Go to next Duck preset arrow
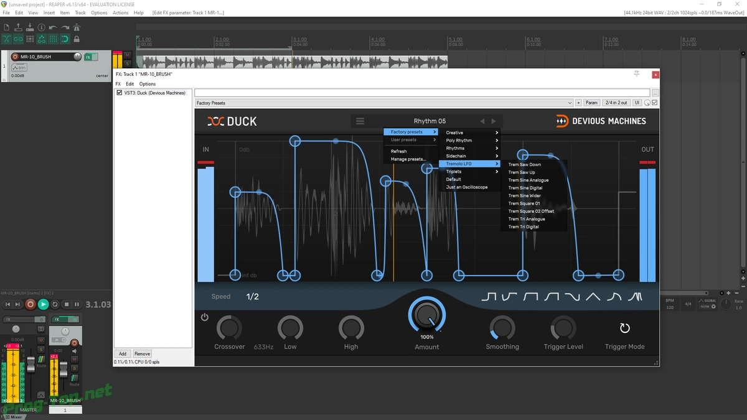 [494, 121]
